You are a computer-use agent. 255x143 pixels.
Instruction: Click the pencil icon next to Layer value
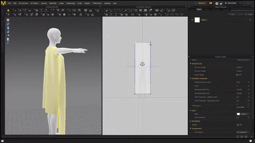pyautogui.click(x=249, y=86)
